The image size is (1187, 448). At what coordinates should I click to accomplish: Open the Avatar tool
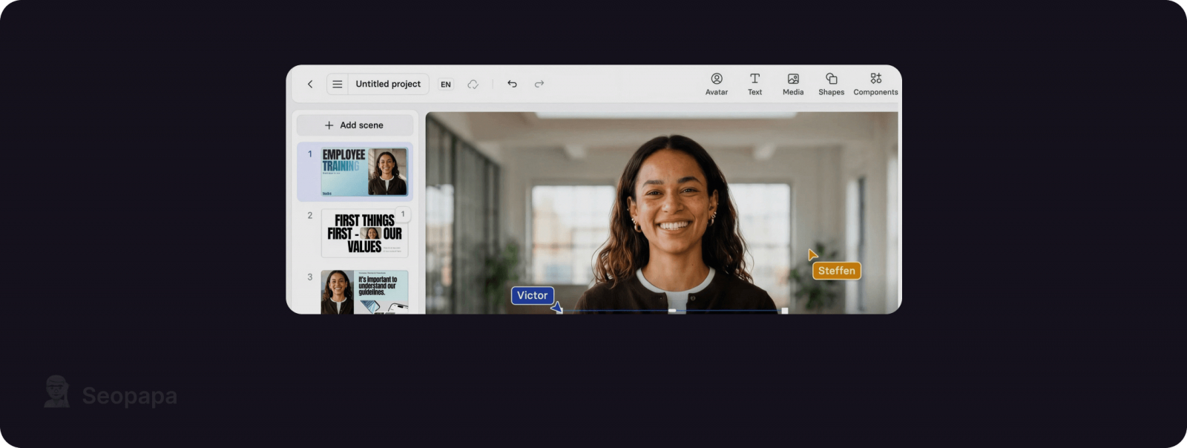(717, 85)
